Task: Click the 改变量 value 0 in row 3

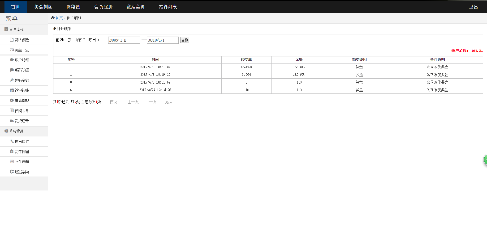Action: [x=246, y=82]
